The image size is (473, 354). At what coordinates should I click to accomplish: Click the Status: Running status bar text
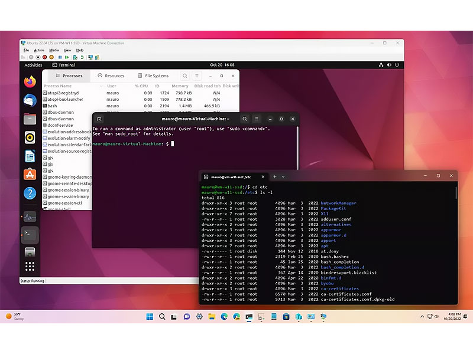(33, 281)
